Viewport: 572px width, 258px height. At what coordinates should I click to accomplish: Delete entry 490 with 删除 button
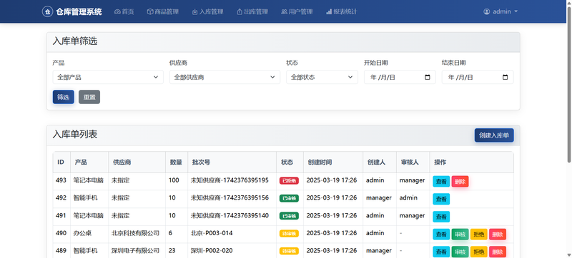[498, 234]
